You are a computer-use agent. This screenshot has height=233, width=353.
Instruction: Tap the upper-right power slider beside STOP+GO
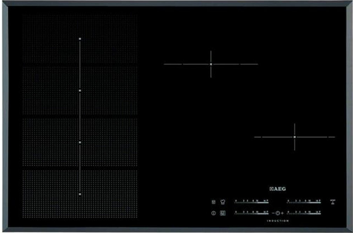click(x=304, y=201)
